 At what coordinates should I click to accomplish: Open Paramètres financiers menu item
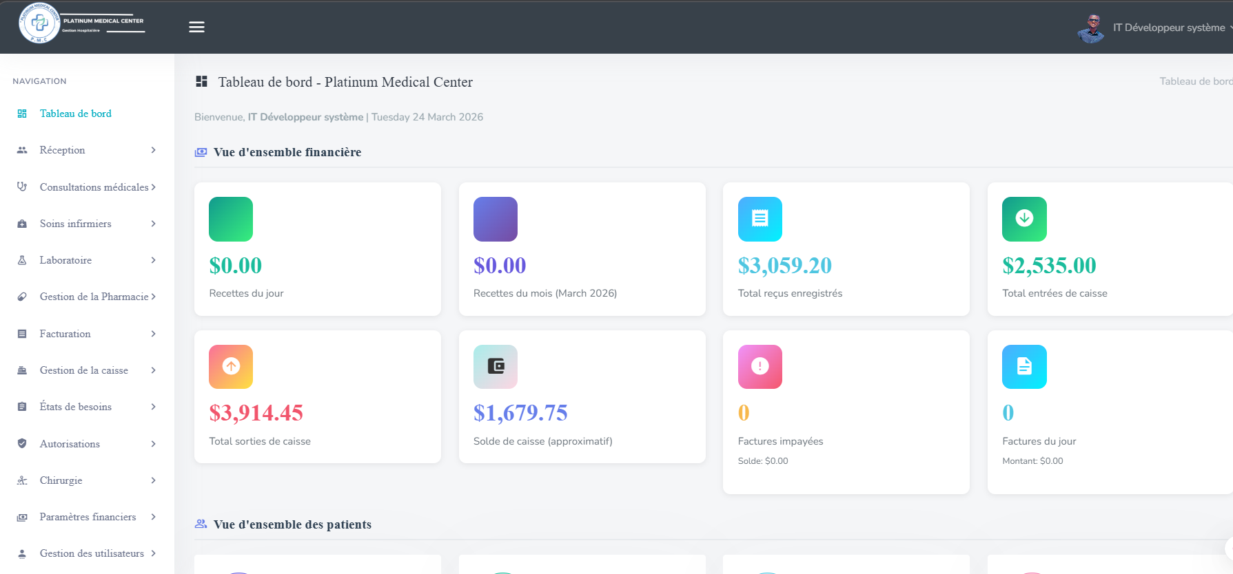pos(87,517)
